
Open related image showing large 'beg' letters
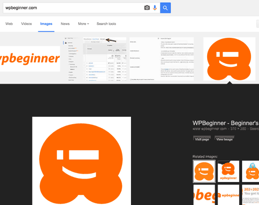pyautogui.click(x=204, y=195)
